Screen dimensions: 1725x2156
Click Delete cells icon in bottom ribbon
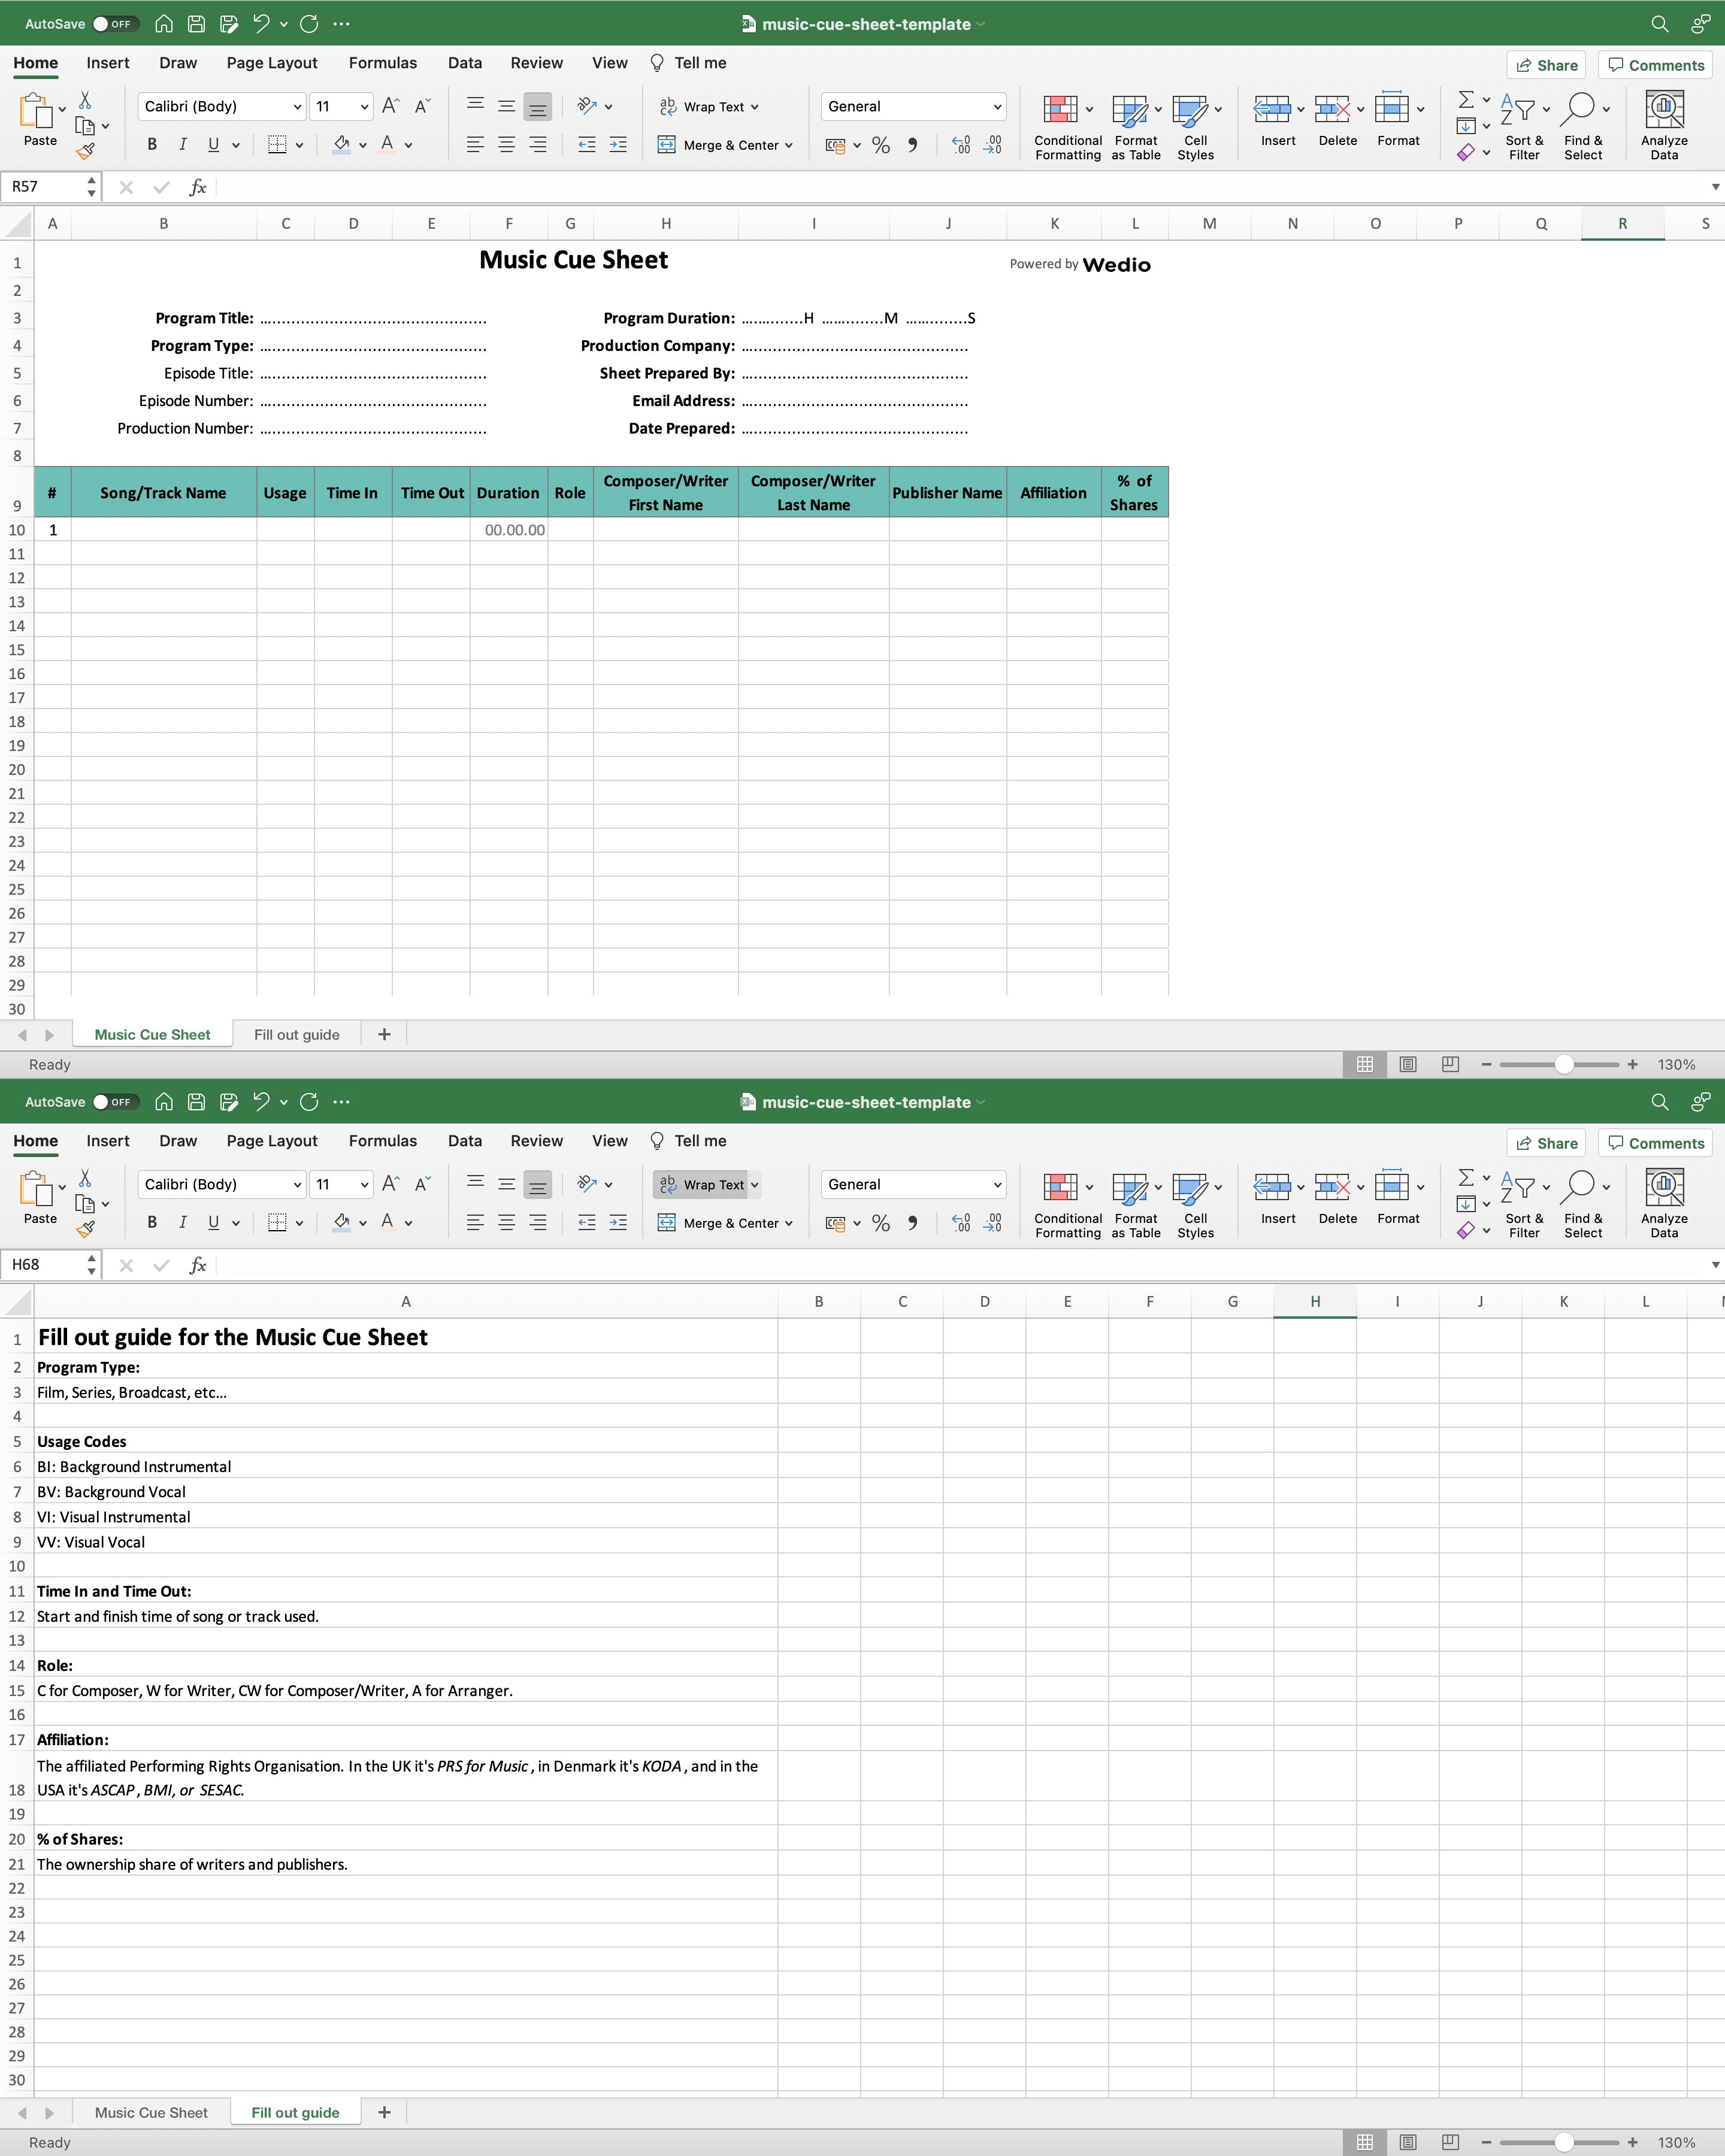[1332, 1186]
